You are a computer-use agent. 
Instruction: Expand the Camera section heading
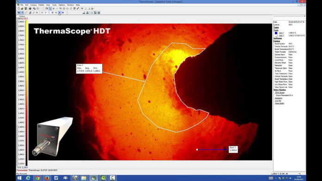click(x=277, y=41)
